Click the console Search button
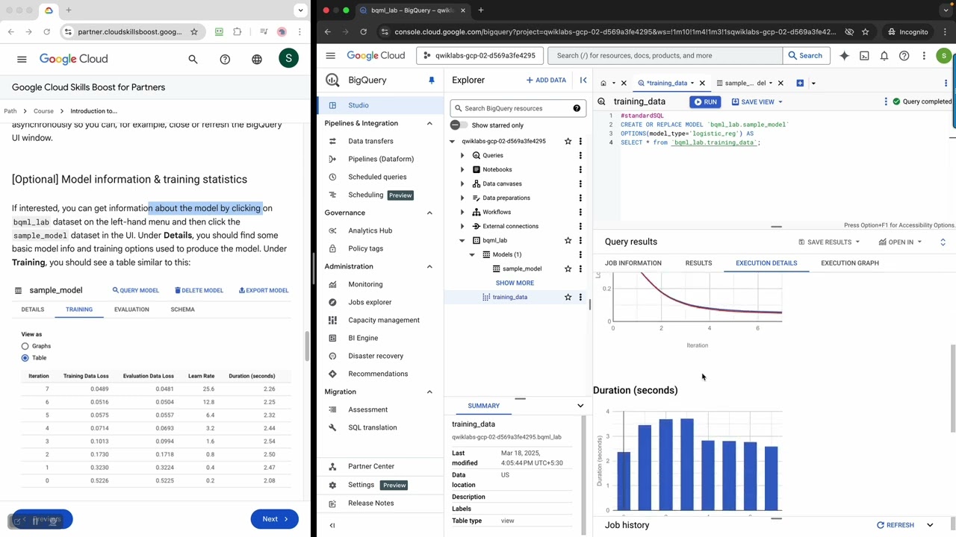The image size is (956, 537). pos(804,55)
